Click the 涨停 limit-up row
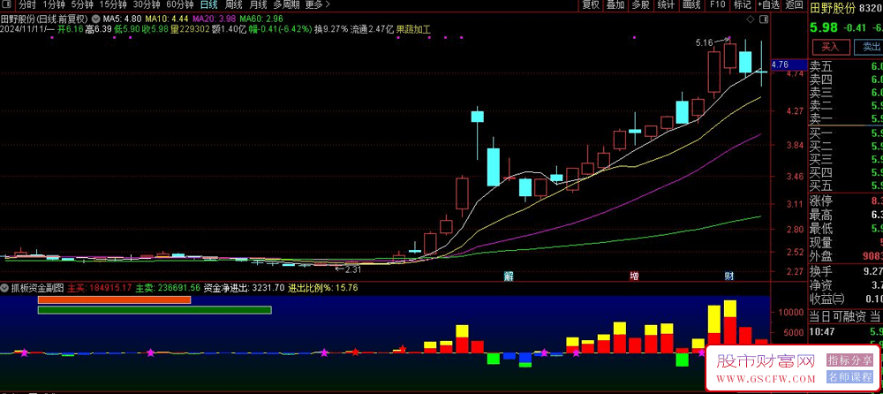 pos(846,201)
